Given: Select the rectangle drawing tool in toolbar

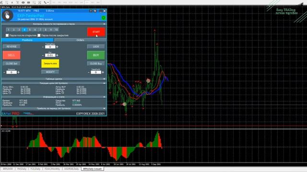Looking at the screenshot, I should point(29,2).
